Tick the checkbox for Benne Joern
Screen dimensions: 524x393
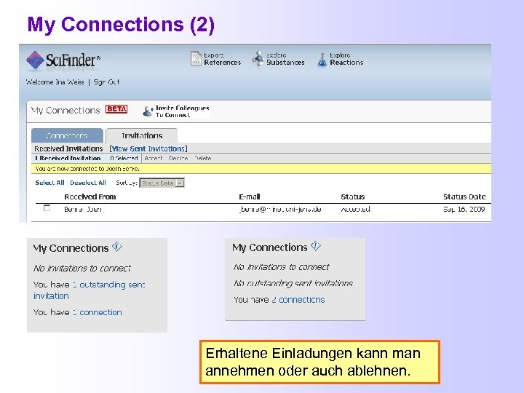click(x=47, y=208)
